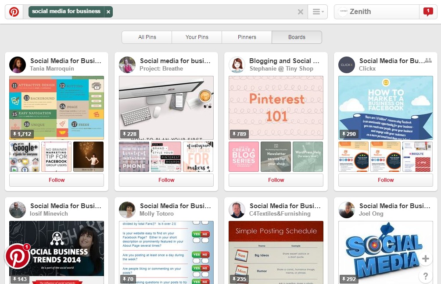441x284 pixels.
Task: Open the 'Blogging and Social ...' board title
Action: tap(284, 61)
